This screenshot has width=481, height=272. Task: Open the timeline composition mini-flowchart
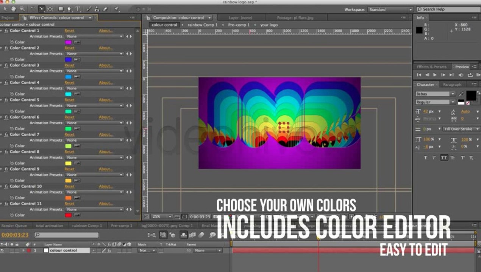coord(151,235)
